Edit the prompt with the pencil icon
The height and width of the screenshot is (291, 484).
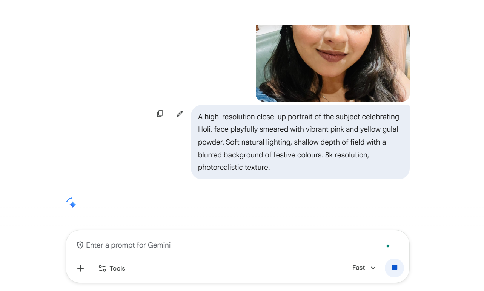pos(180,114)
